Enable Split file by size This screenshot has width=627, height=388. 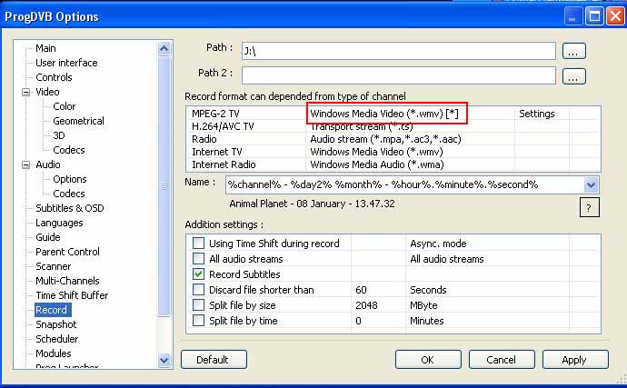pyautogui.click(x=198, y=305)
